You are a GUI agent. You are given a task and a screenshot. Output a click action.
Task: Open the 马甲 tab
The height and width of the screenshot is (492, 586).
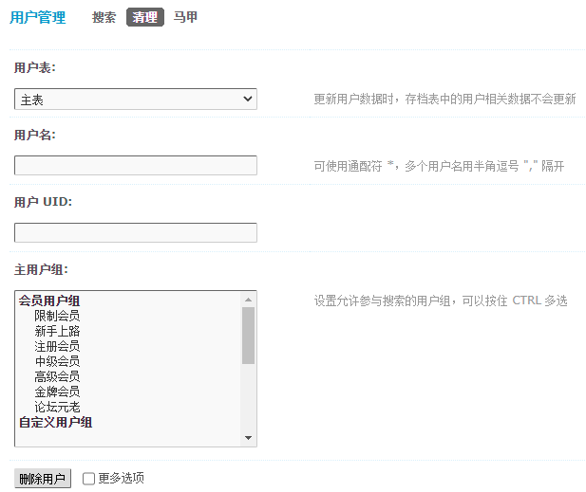[x=185, y=17]
